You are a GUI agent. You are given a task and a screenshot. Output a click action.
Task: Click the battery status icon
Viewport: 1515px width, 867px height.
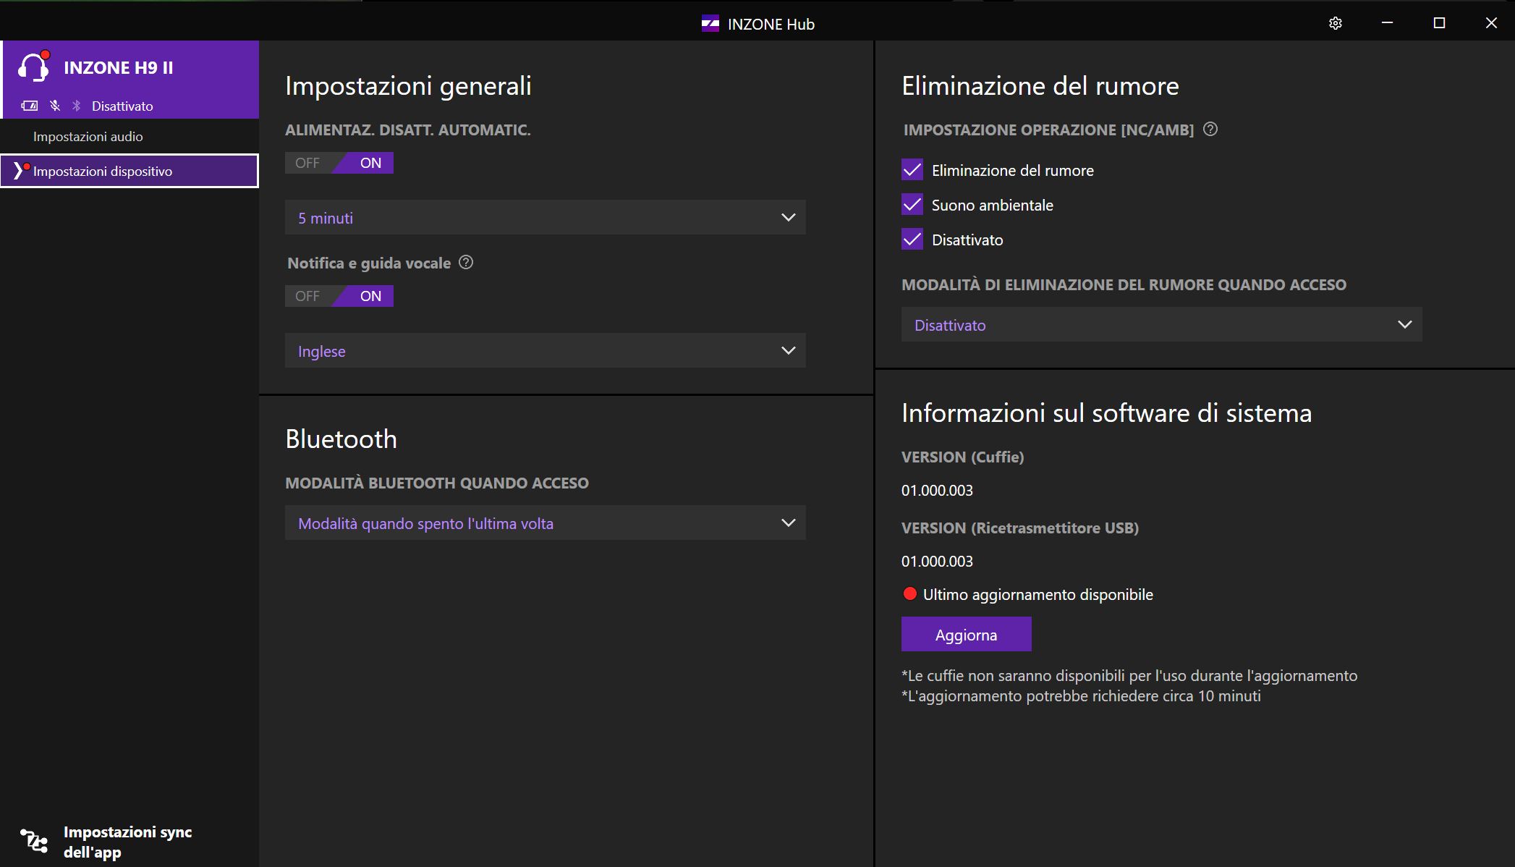[x=30, y=106]
